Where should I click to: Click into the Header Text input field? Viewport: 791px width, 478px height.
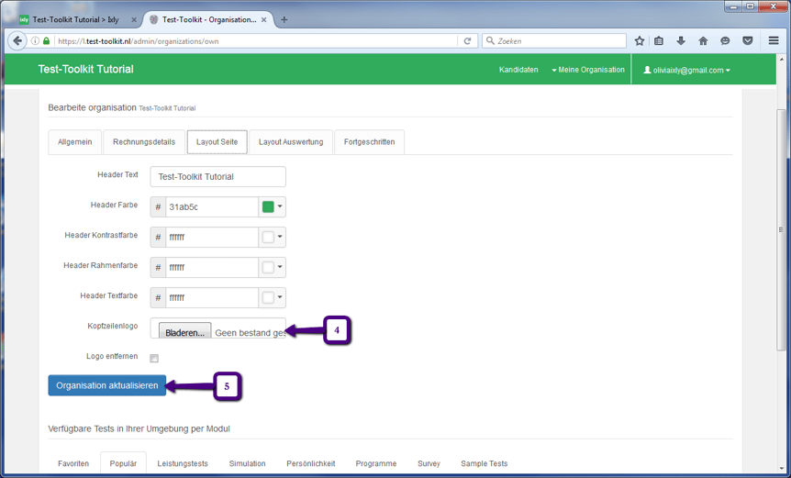click(217, 176)
